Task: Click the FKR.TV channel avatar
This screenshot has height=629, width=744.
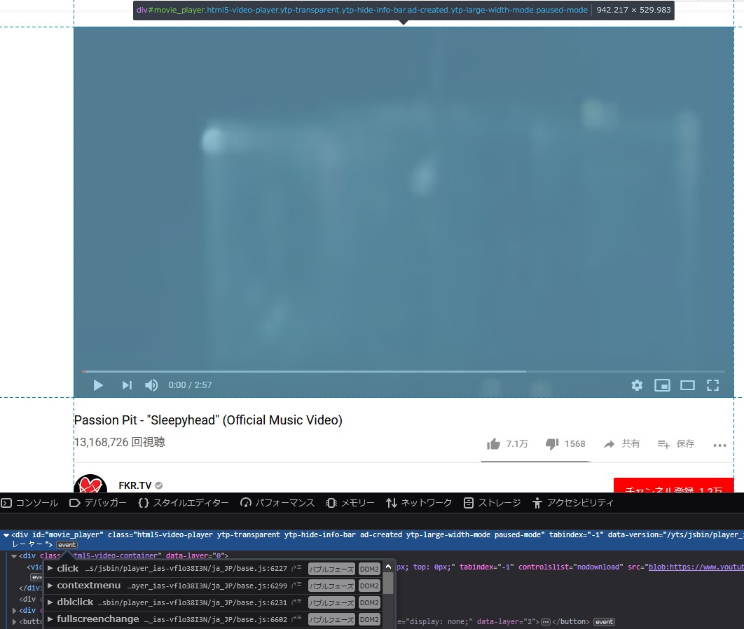Action: tap(90, 484)
